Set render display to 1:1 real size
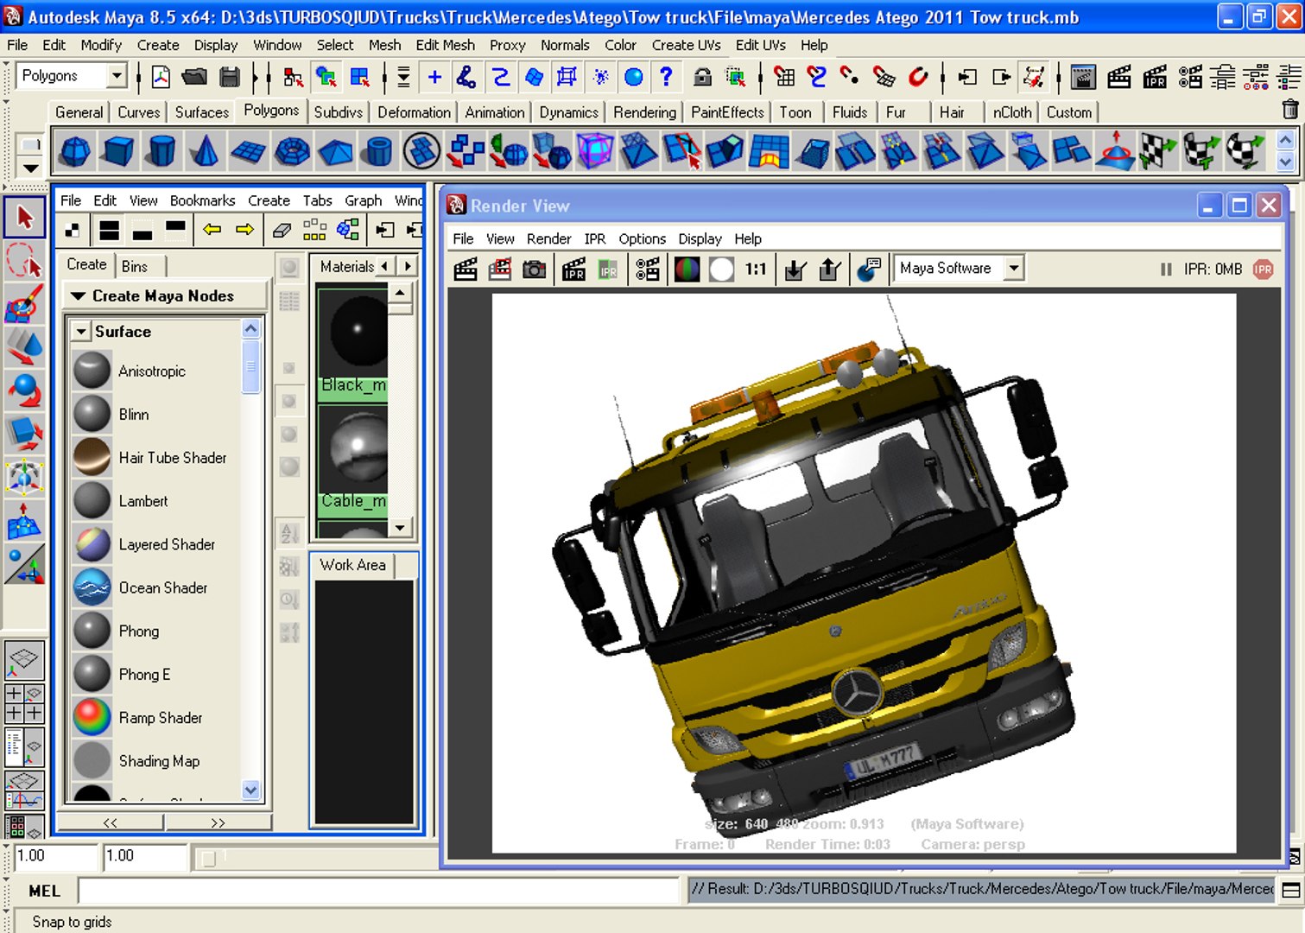The image size is (1305, 933). tap(756, 270)
